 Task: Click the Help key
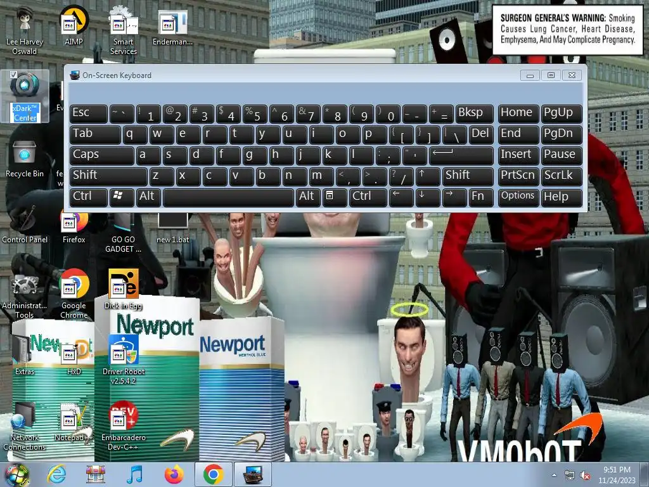coord(562,197)
